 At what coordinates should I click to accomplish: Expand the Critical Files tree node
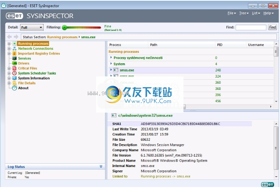pos(9,68)
